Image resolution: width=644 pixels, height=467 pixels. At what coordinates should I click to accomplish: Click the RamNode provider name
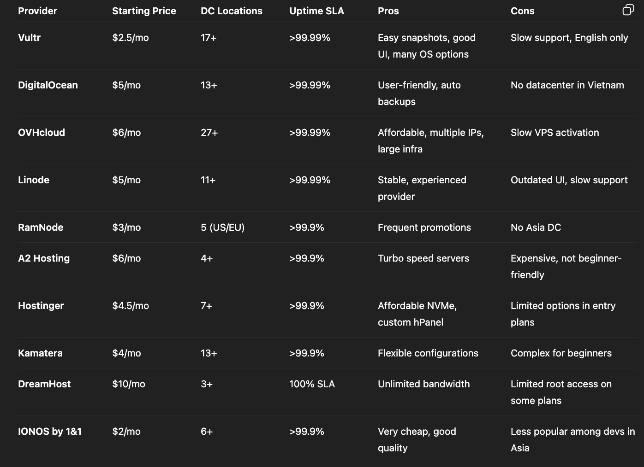(x=40, y=228)
